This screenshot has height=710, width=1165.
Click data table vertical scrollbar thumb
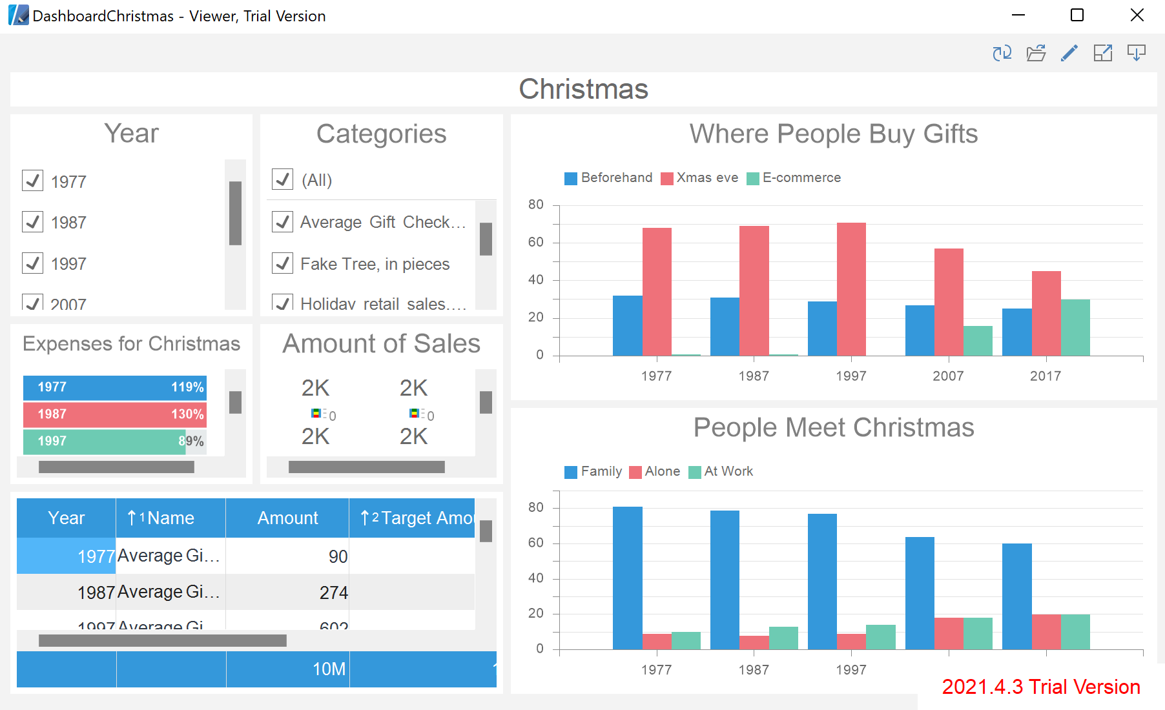pos(486,531)
